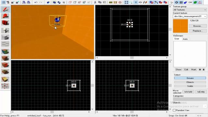Click the Lua entity in 3D view

click(57, 20)
